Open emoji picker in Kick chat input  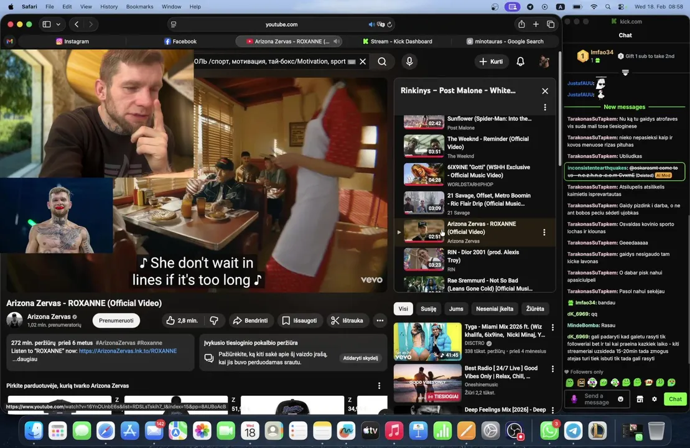click(x=620, y=399)
